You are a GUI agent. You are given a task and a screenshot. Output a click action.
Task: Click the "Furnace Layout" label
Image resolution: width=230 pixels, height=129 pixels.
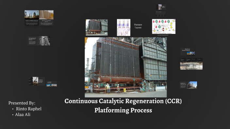[138, 26]
